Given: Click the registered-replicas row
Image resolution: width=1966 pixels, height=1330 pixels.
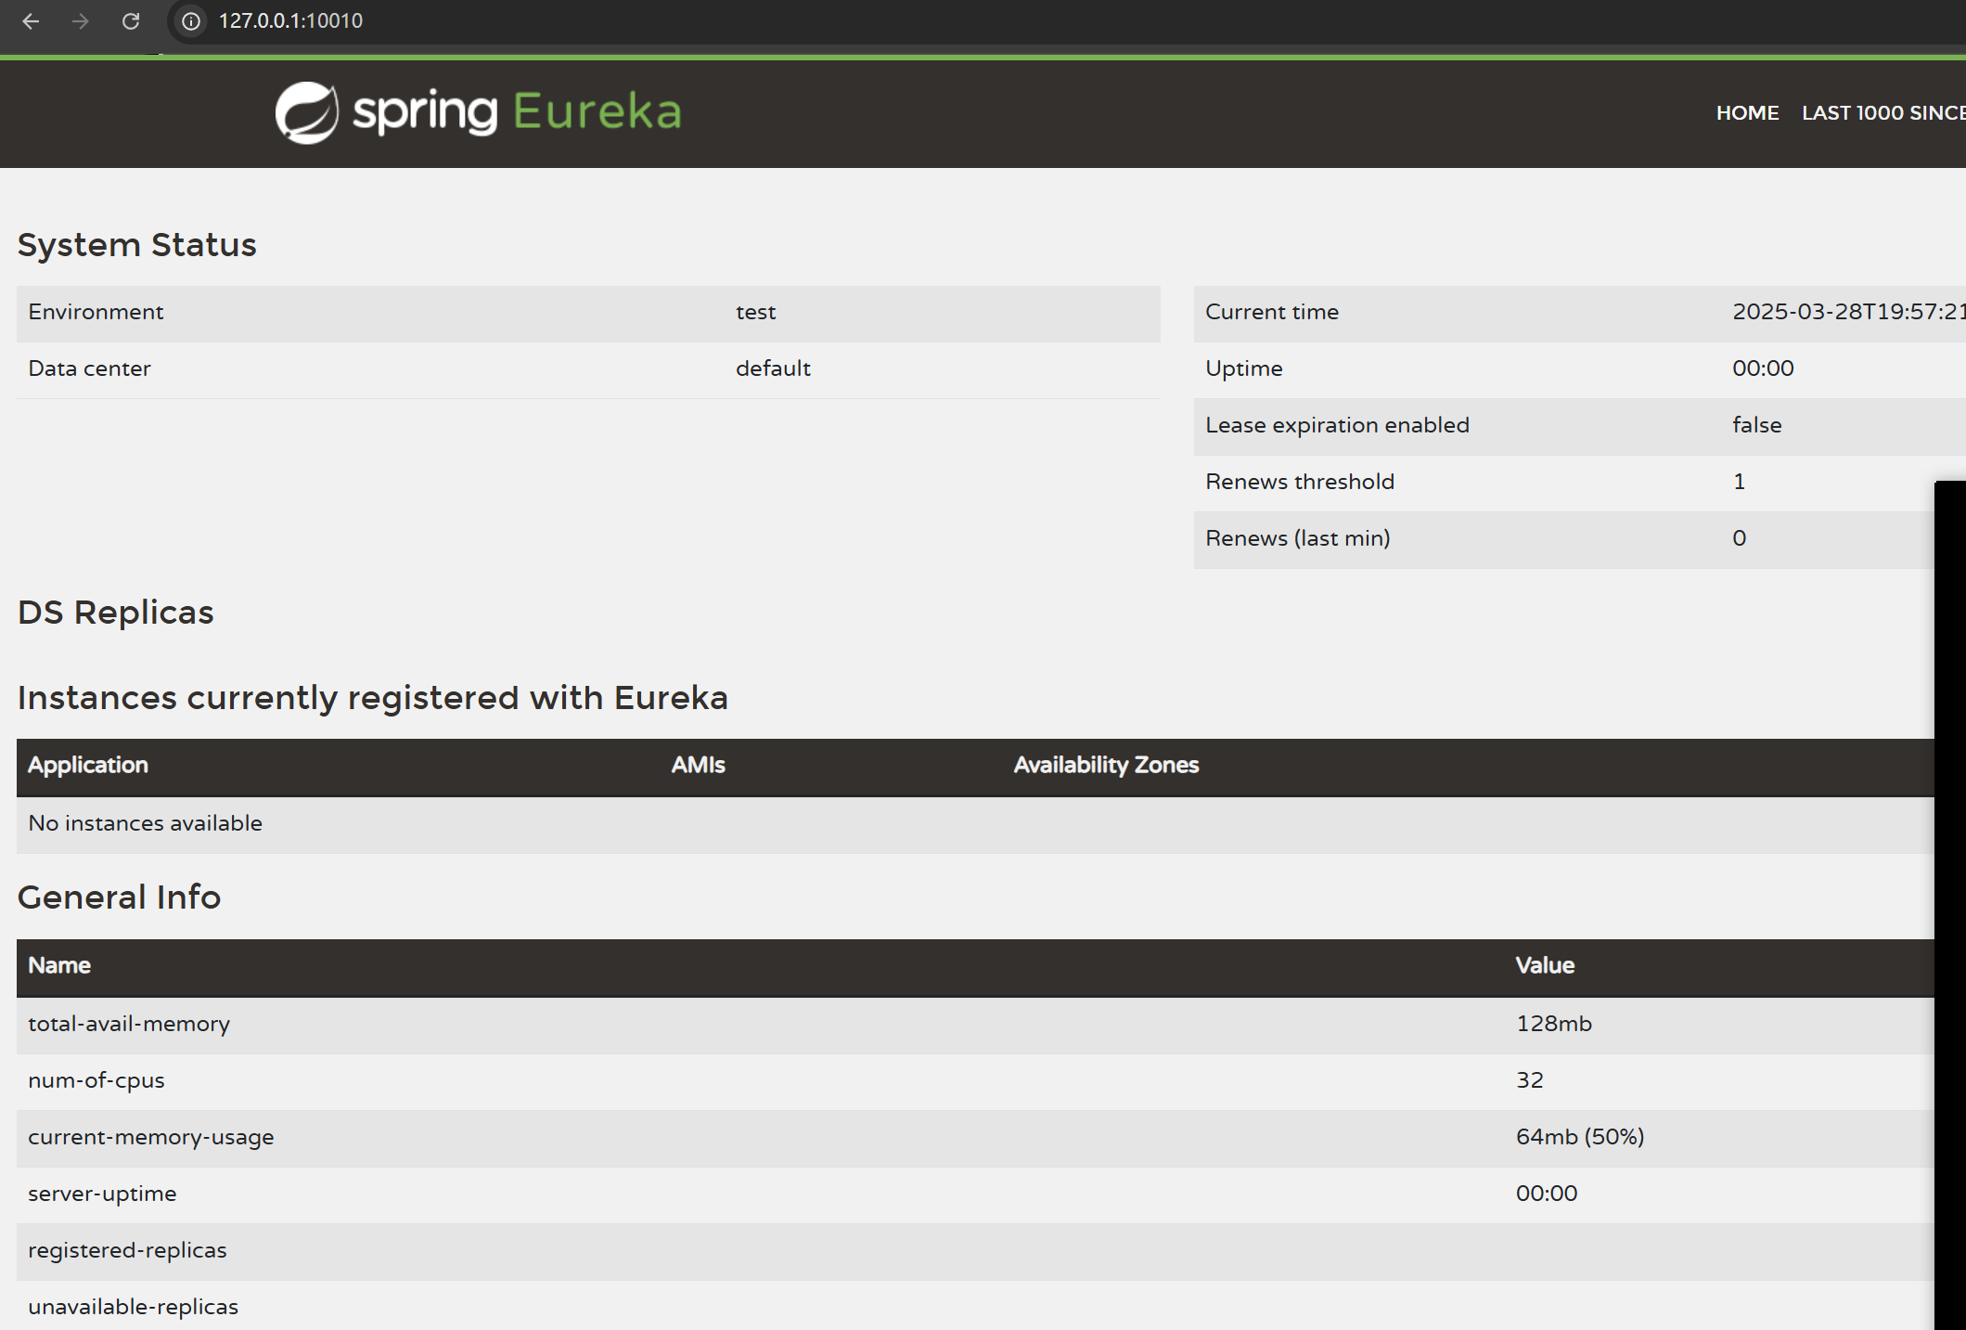Looking at the screenshot, I should click(x=127, y=1250).
